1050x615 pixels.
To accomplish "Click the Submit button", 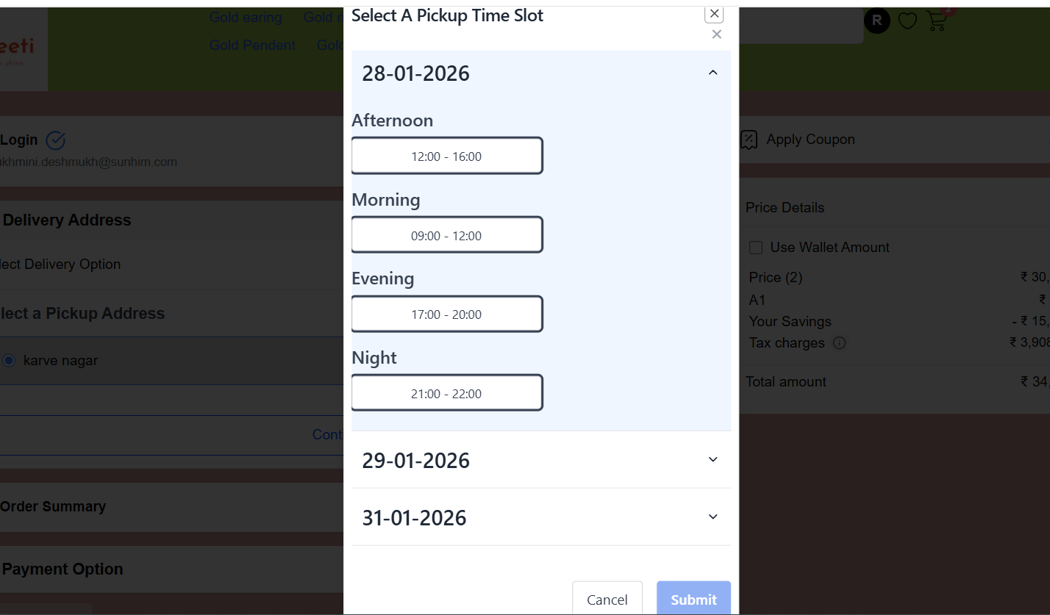I will (x=693, y=600).
